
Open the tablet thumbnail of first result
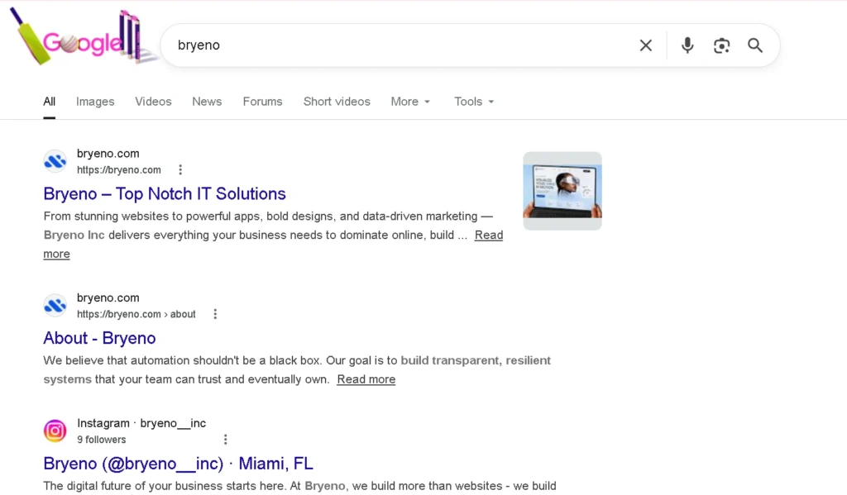[562, 191]
